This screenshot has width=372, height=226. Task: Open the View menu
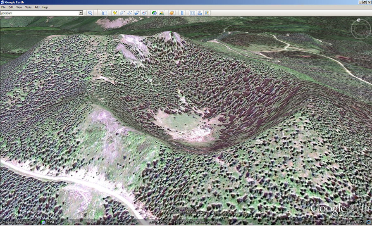19,7
